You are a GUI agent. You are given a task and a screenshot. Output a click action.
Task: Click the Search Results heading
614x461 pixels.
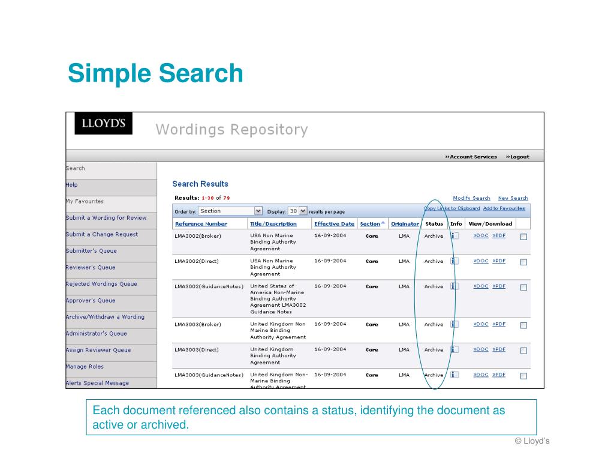(x=200, y=184)
